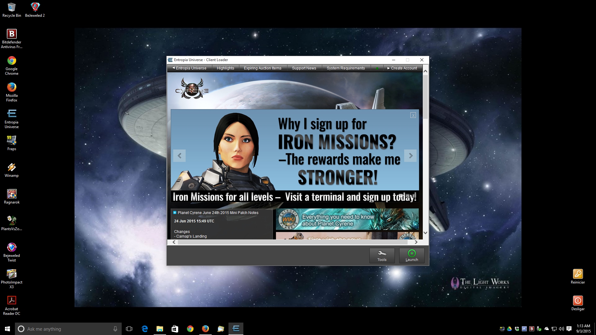Image resolution: width=596 pixels, height=335 pixels.
Task: Select the Google Chrome desktop icon
Action: (11, 65)
